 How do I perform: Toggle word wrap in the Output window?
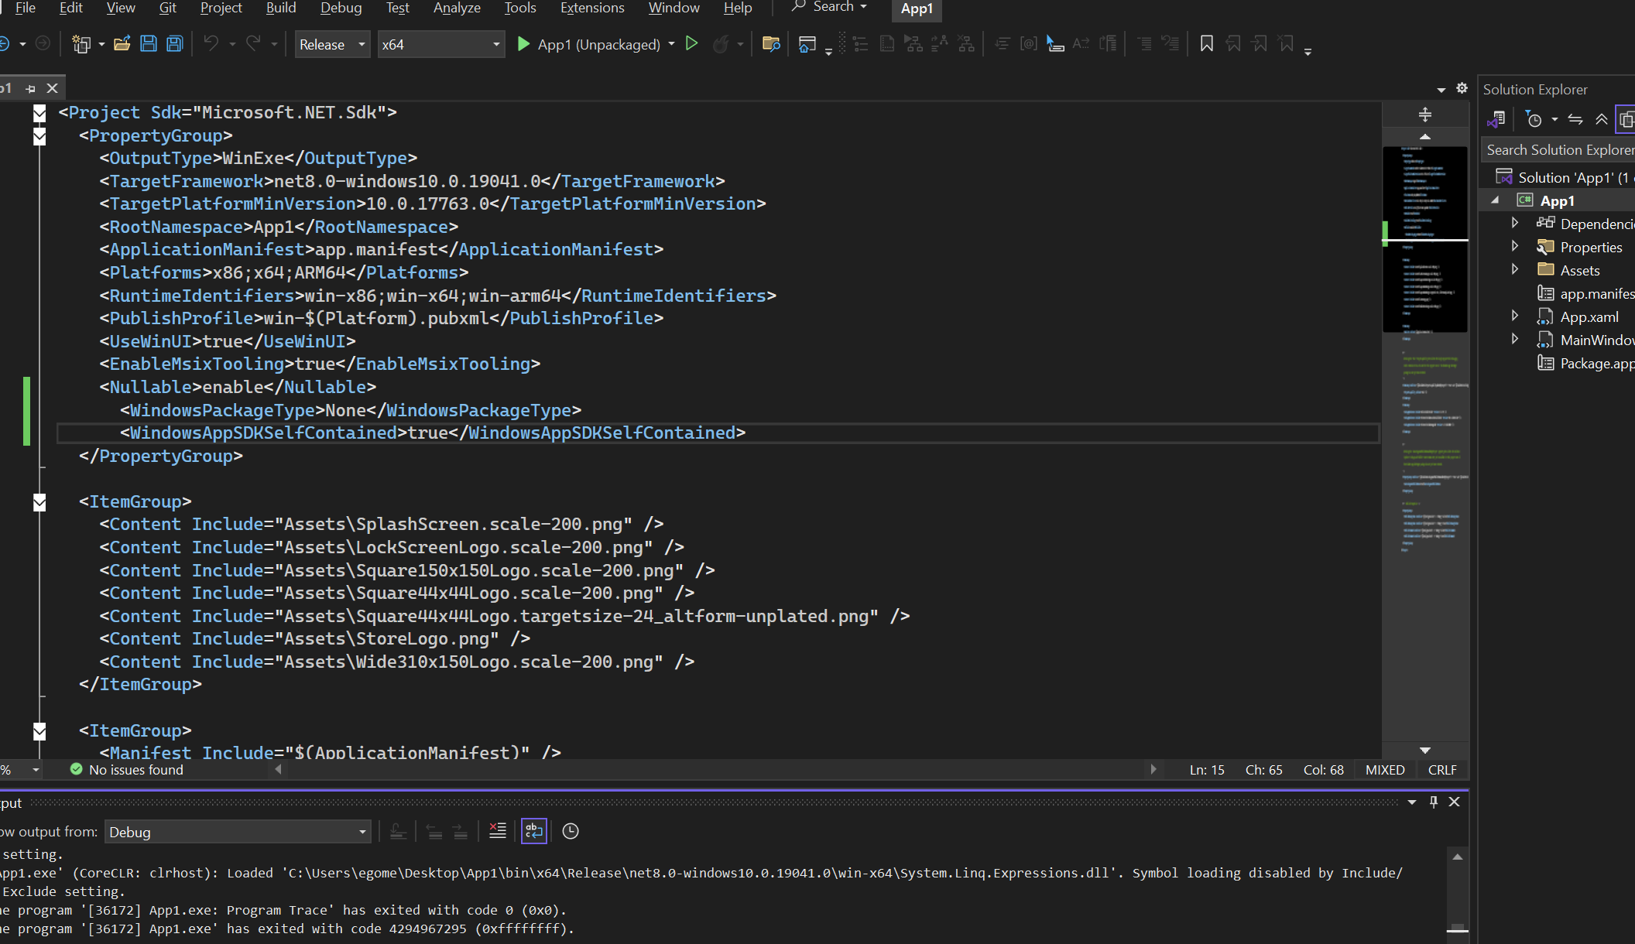coord(533,831)
